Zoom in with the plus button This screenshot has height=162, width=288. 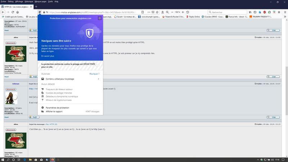coord(183,12)
